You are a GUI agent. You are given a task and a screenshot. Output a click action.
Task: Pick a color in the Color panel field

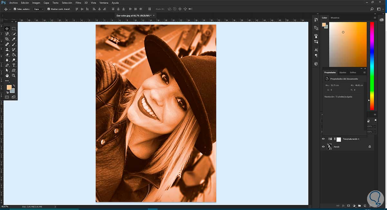point(348,44)
